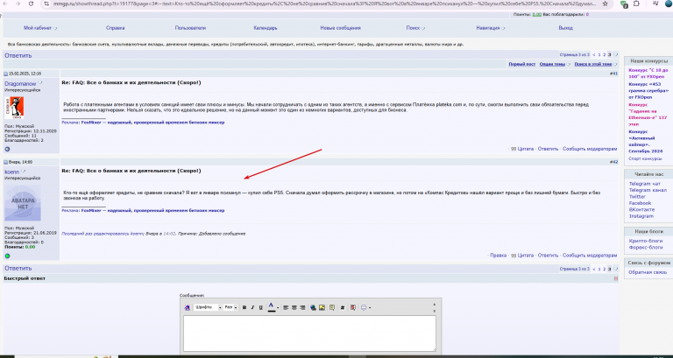Click the wrap quote tags icon
The height and width of the screenshot is (358, 673).
(x=332, y=307)
